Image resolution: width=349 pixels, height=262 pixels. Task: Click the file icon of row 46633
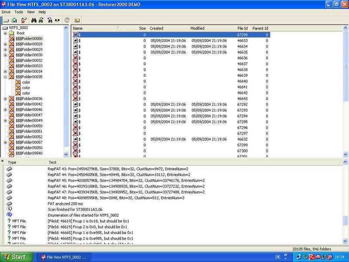(x=75, y=41)
